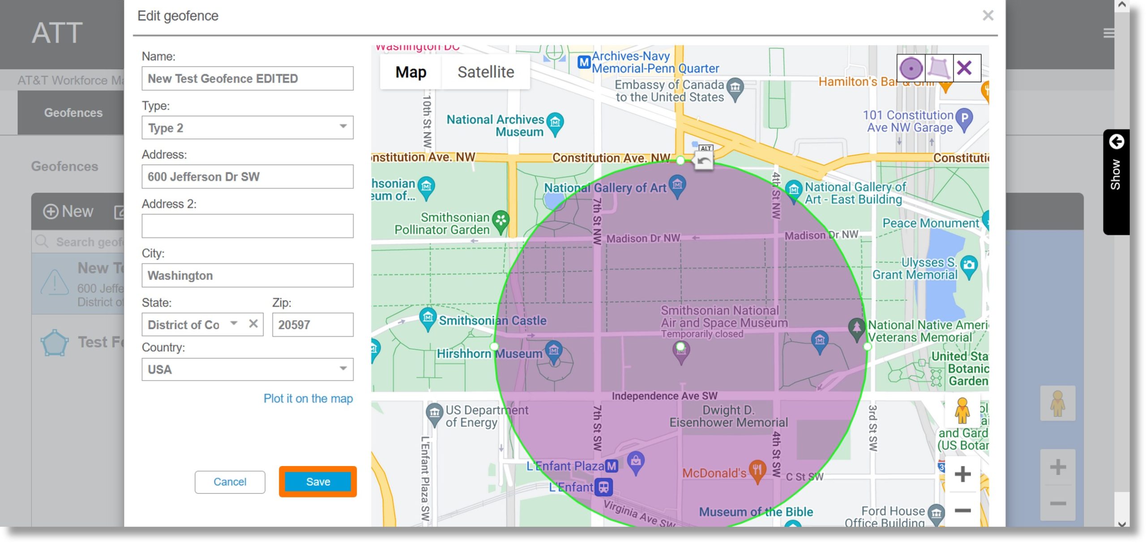Click the geofence Name input field

pos(246,78)
